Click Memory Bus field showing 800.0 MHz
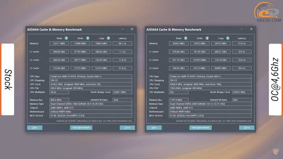The height and width of the screenshot is (159, 283). coord(59,100)
